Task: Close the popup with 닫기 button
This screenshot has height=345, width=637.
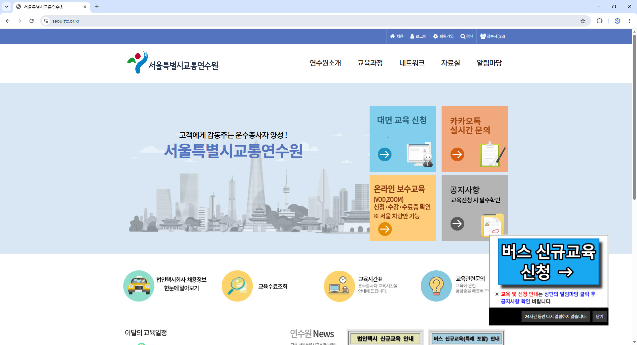Action: tap(600, 316)
